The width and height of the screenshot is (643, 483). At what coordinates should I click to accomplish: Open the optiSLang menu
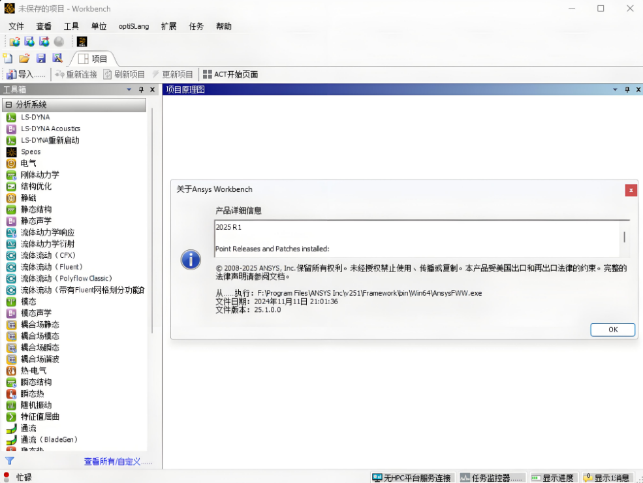[x=134, y=26]
